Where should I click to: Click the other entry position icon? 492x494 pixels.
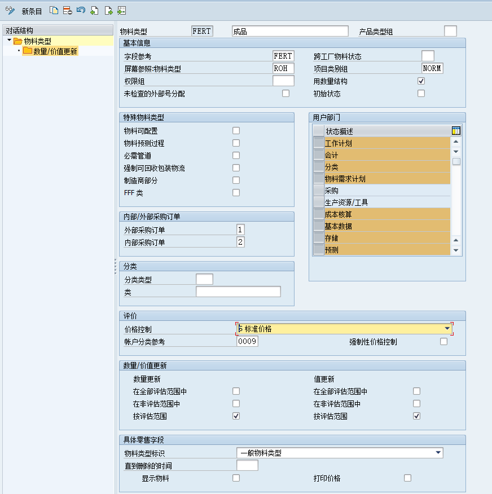(x=121, y=11)
